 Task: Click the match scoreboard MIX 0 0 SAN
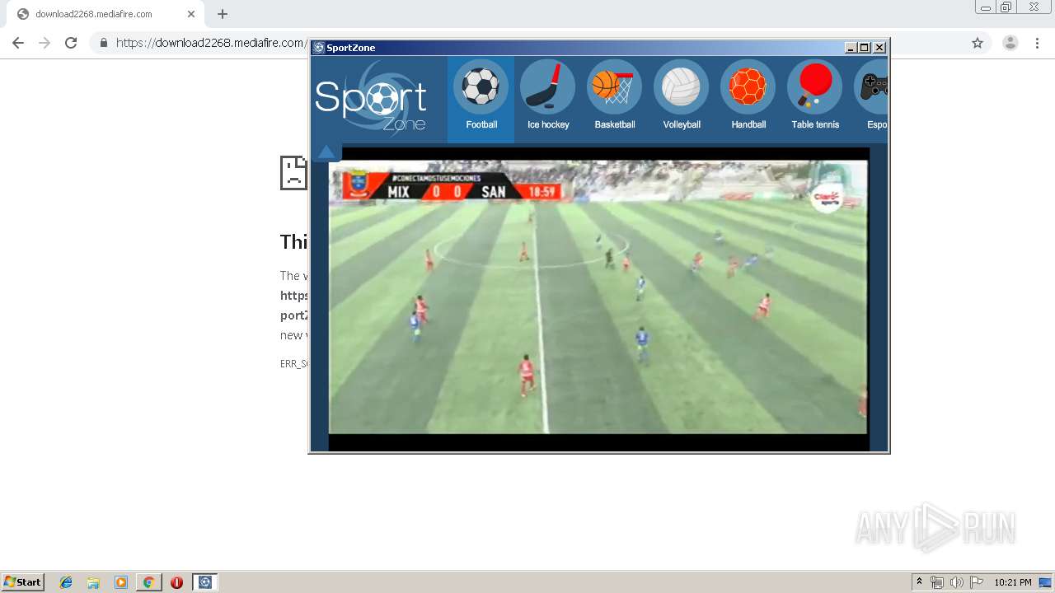(451, 186)
